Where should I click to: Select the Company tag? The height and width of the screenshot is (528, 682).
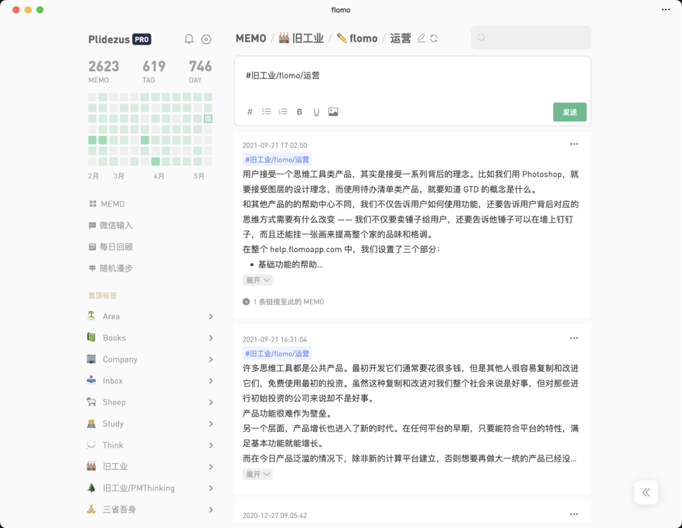120,359
